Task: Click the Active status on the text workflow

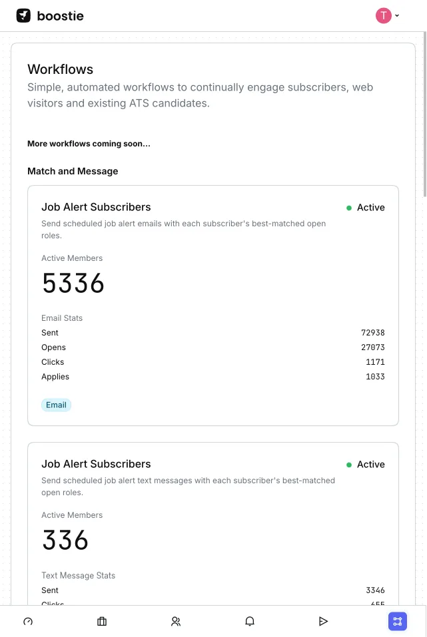Action: [366, 465]
